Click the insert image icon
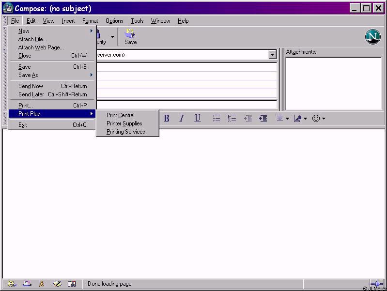The height and width of the screenshot is (291, 387). 298,119
